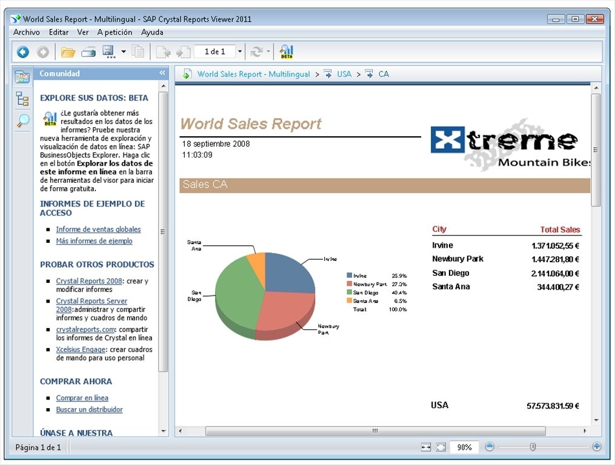The width and height of the screenshot is (615, 465).
Task: Zoom out with the minus button
Action: pos(489,447)
